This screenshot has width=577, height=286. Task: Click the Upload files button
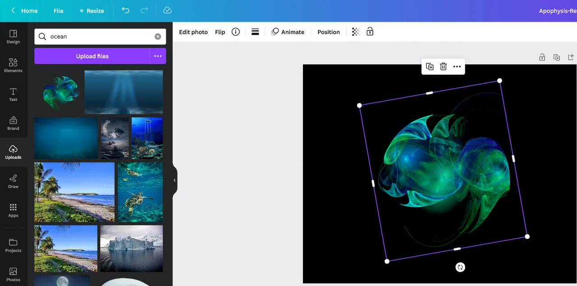point(92,56)
